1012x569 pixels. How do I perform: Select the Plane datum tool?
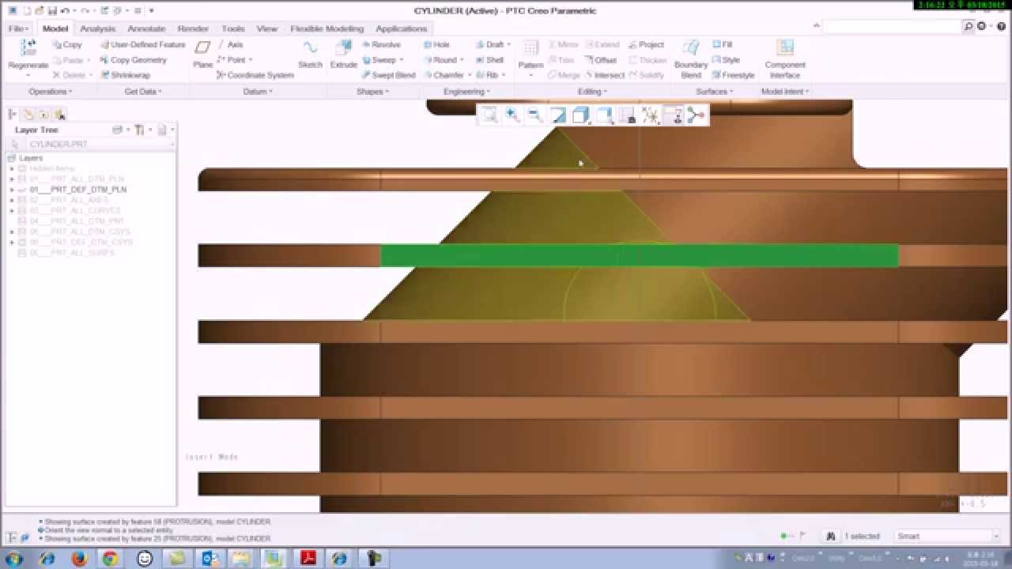point(203,53)
